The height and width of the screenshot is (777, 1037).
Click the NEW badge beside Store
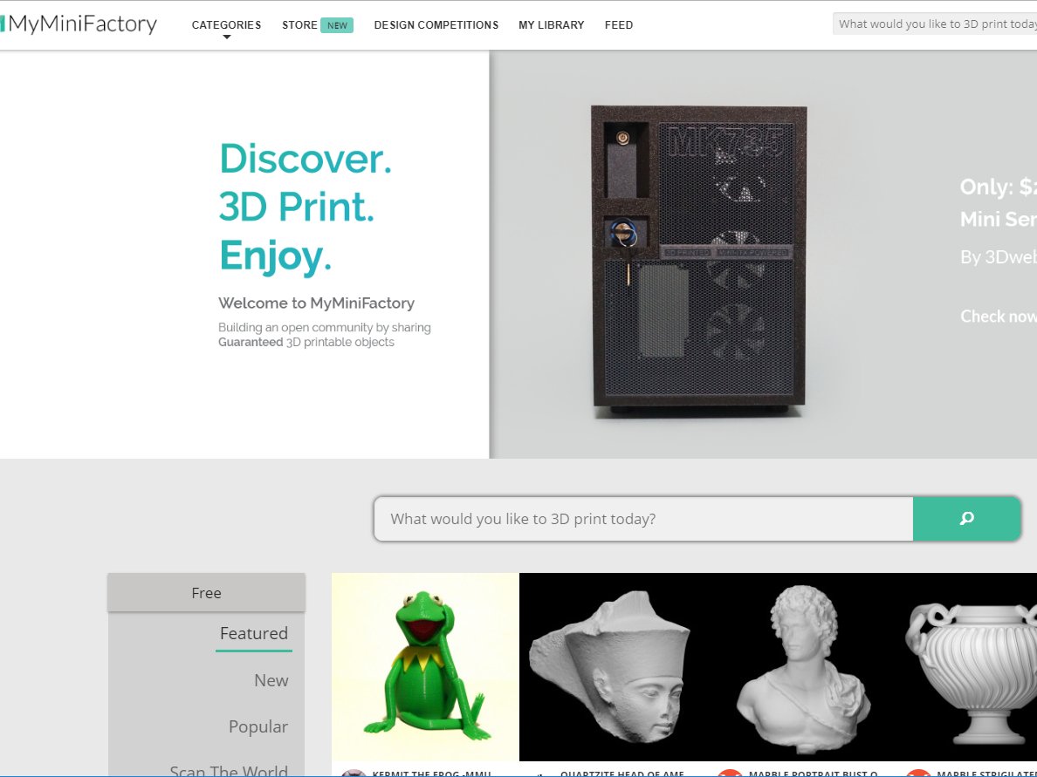point(337,25)
